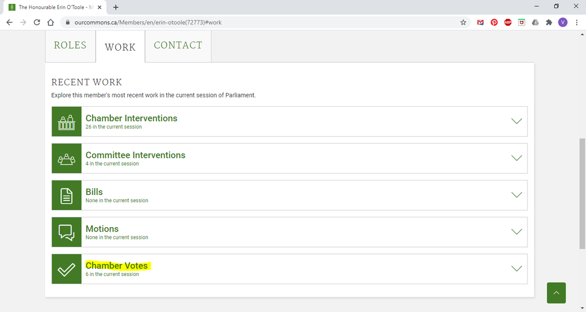The width and height of the screenshot is (586, 312).
Task: Go to the browser Home page
Action: click(50, 22)
